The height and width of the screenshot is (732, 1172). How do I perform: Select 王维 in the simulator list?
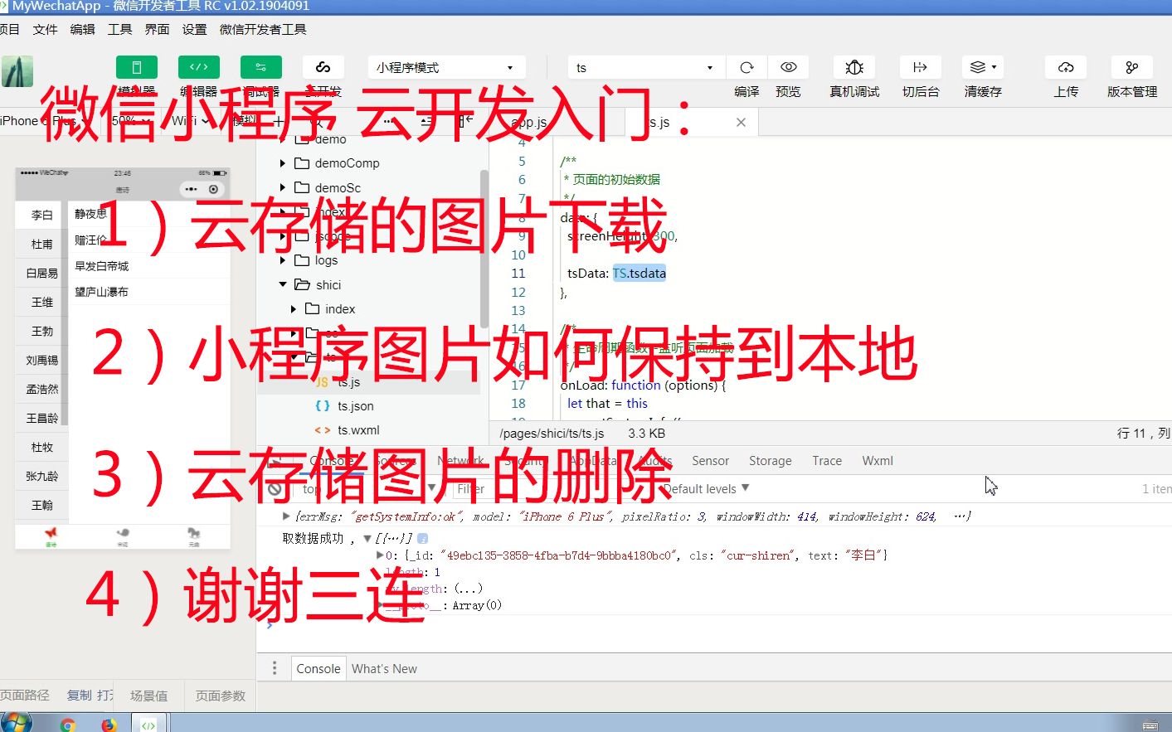coord(41,302)
